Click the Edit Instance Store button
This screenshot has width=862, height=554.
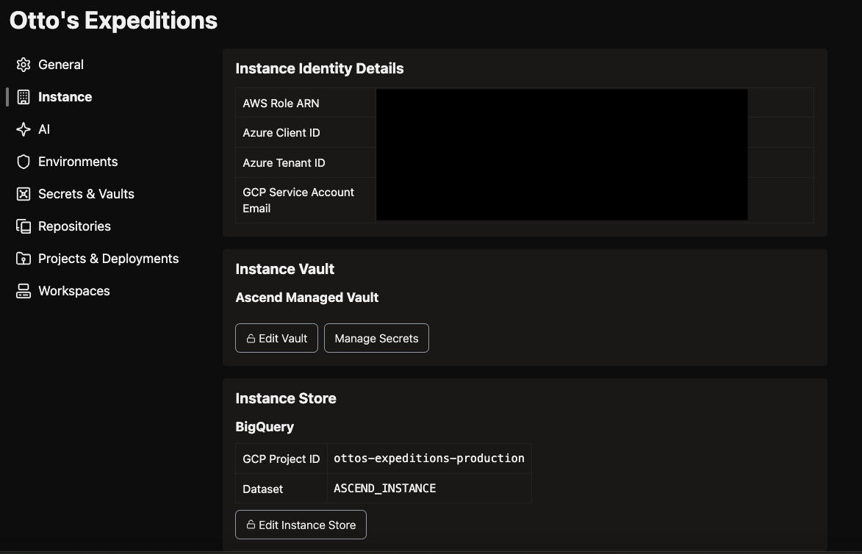coord(301,525)
